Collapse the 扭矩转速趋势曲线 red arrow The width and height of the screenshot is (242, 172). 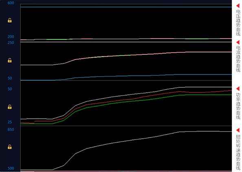[x=238, y=130]
